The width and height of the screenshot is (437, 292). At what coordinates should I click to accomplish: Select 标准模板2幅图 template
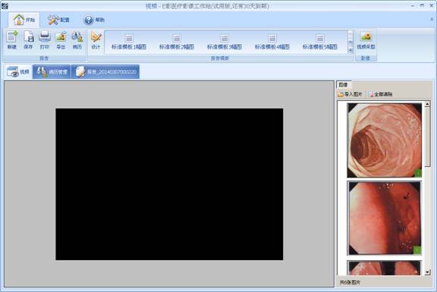(177, 42)
